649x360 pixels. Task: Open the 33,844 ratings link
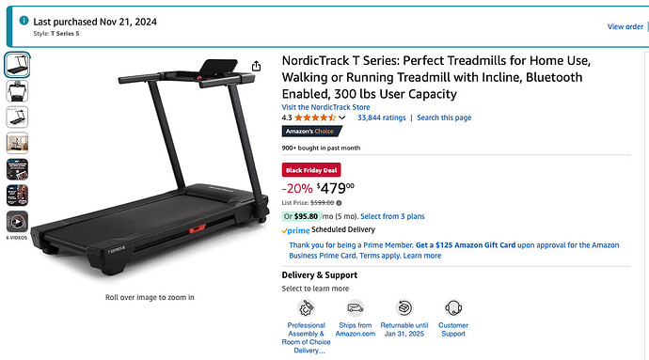coord(382,117)
